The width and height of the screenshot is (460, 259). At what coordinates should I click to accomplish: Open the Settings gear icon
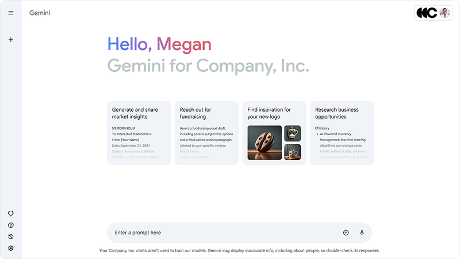[x=11, y=248]
